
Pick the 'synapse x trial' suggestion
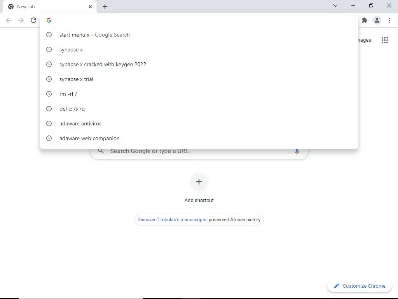coord(199,79)
